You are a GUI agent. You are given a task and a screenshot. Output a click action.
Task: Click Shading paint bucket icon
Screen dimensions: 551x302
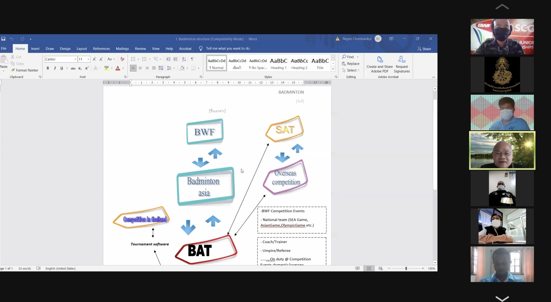tap(182, 68)
